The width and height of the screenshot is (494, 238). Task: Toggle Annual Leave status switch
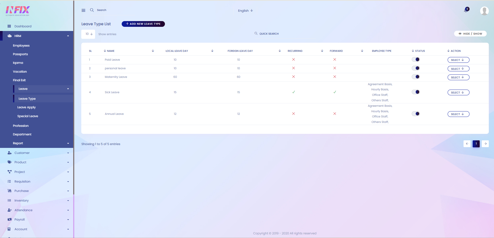(416, 114)
